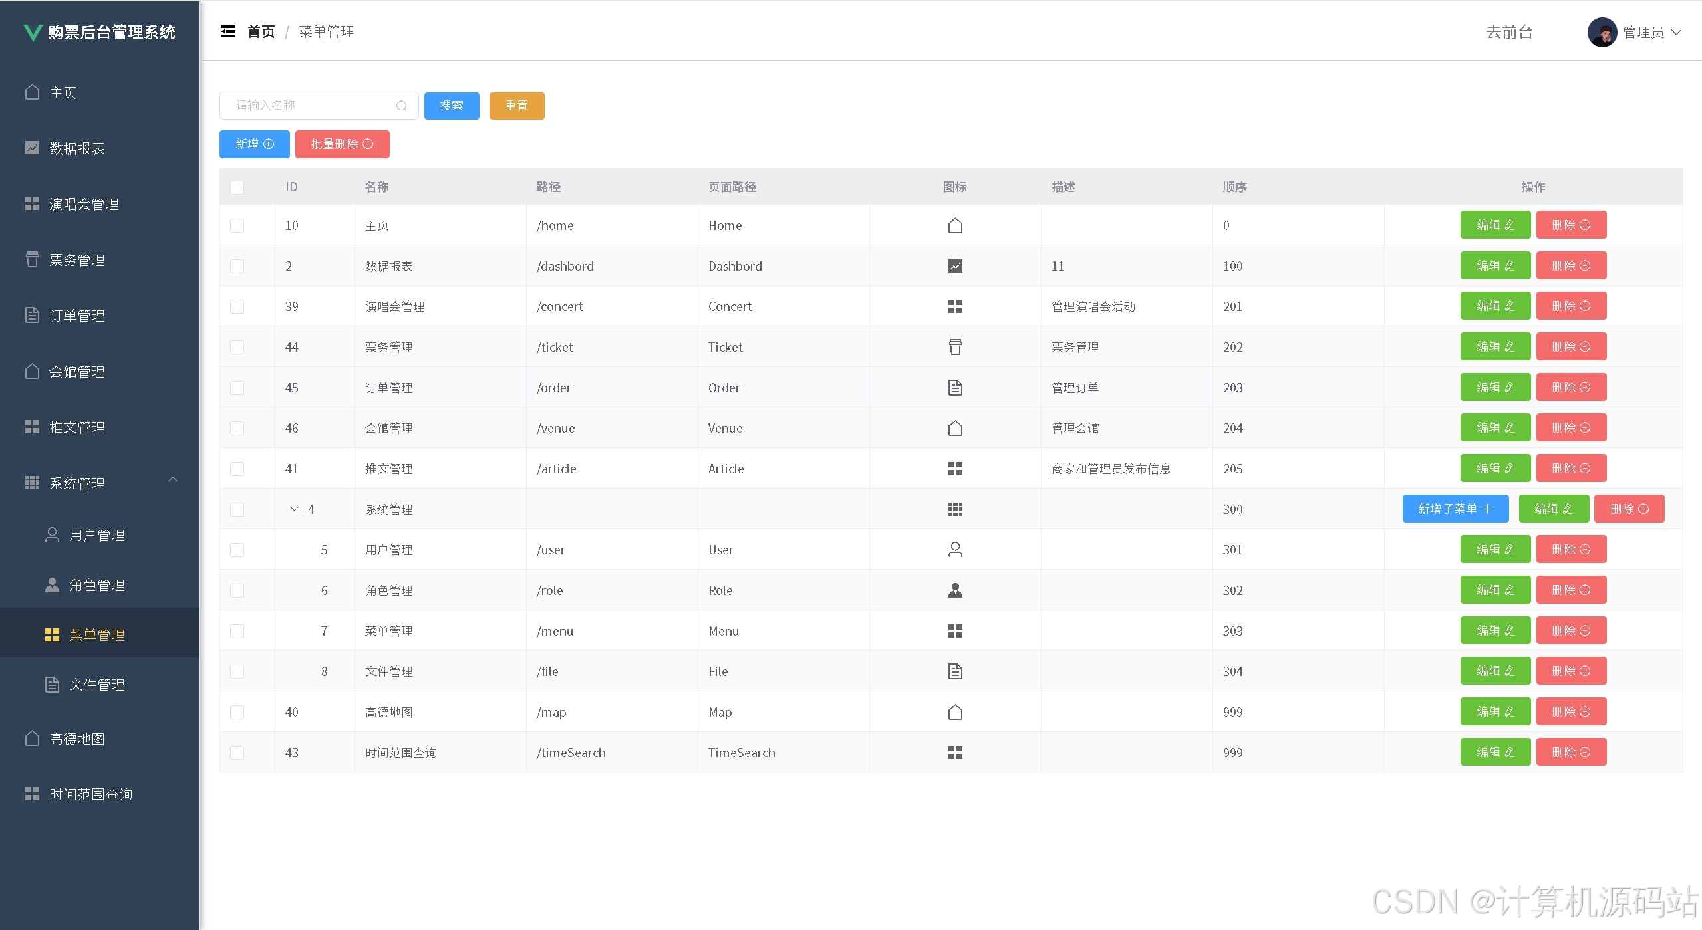Open 数据报表 in the sidebar

100,148
